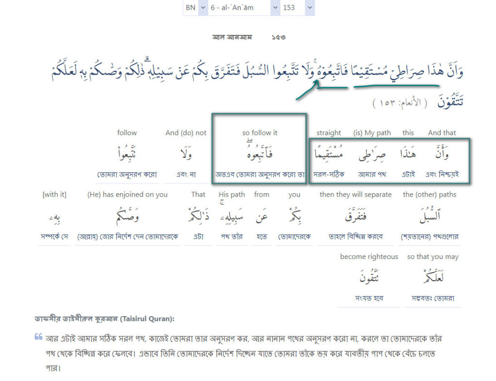The image size is (496, 381).
Task: Open the verse number 153 dropdown
Action: 297,8
